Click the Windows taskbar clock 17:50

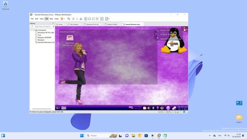pos(237,136)
